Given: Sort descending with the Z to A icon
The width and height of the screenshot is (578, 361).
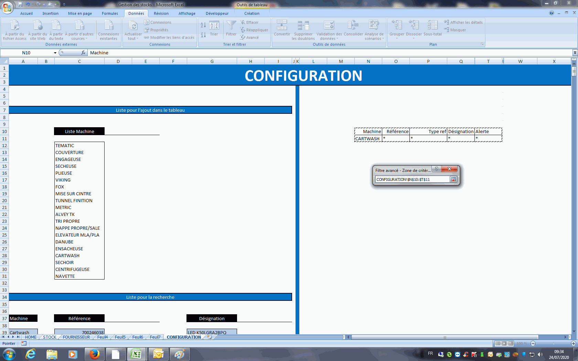Looking at the screenshot, I should (x=203, y=35).
